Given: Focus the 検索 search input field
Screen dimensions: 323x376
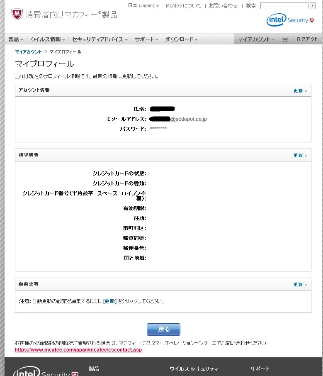Looking at the screenshot, I should (x=284, y=6).
